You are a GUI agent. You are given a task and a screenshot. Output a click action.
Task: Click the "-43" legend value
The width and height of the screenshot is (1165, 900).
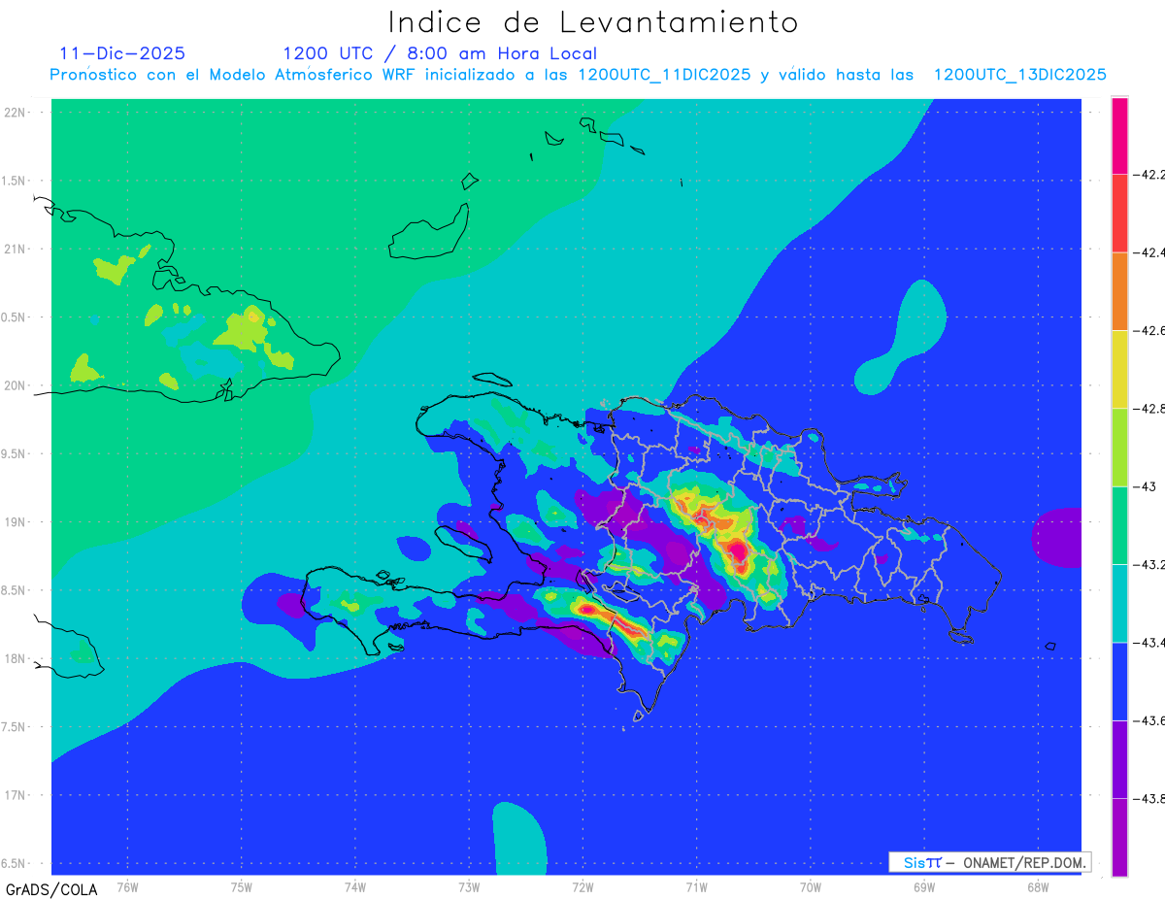(1145, 486)
